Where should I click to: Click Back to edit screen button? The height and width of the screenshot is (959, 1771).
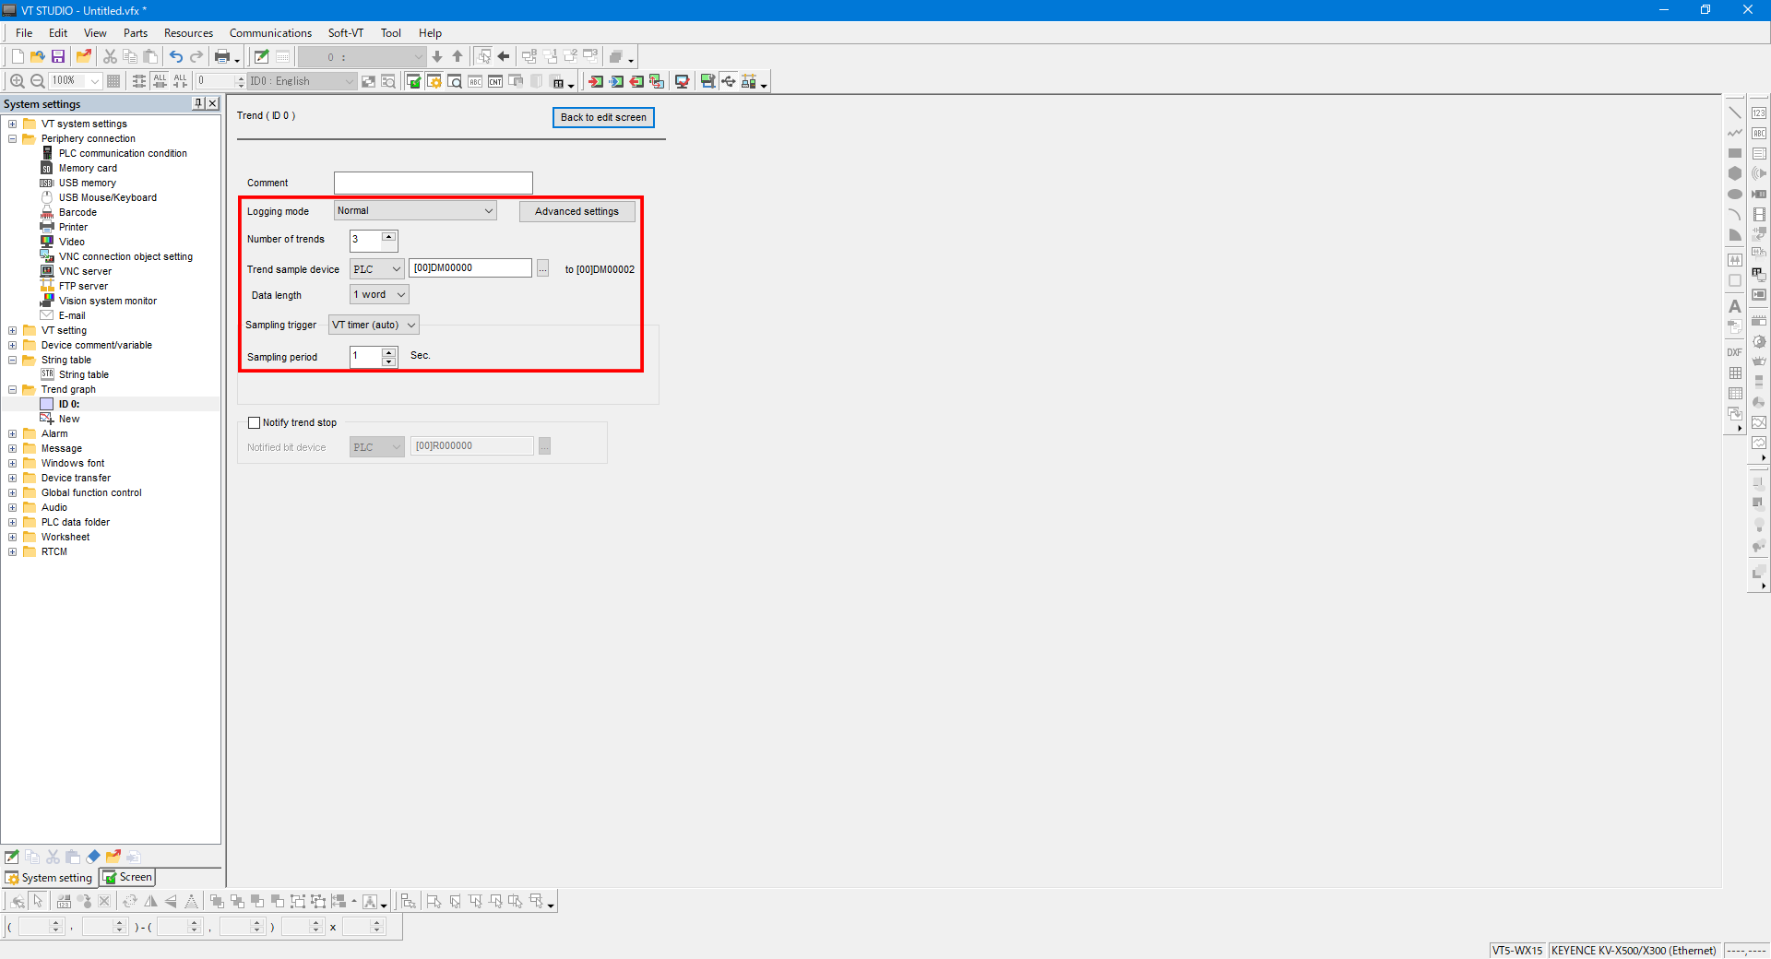(603, 118)
